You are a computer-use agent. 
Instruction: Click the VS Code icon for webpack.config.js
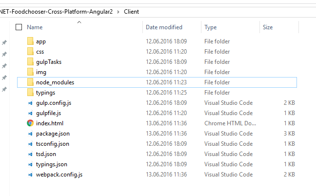click(30, 175)
